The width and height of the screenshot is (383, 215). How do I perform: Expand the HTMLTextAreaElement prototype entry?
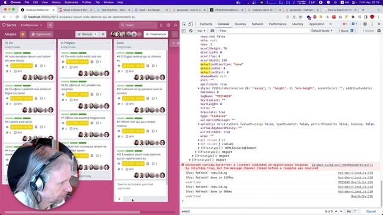pyautogui.click(x=199, y=148)
